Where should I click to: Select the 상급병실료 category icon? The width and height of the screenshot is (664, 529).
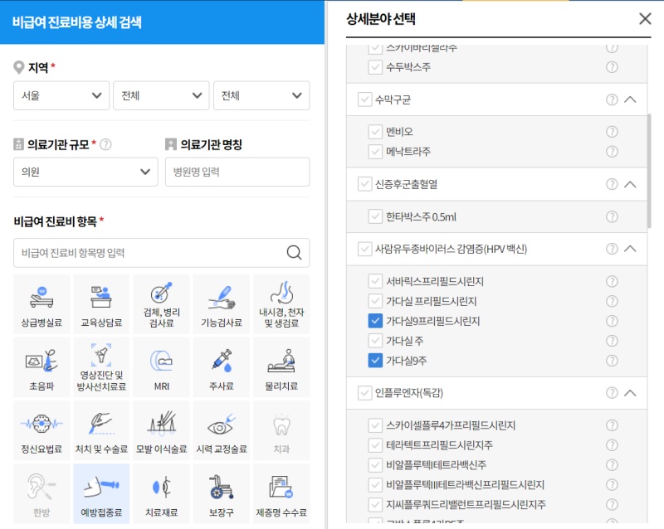point(41,303)
